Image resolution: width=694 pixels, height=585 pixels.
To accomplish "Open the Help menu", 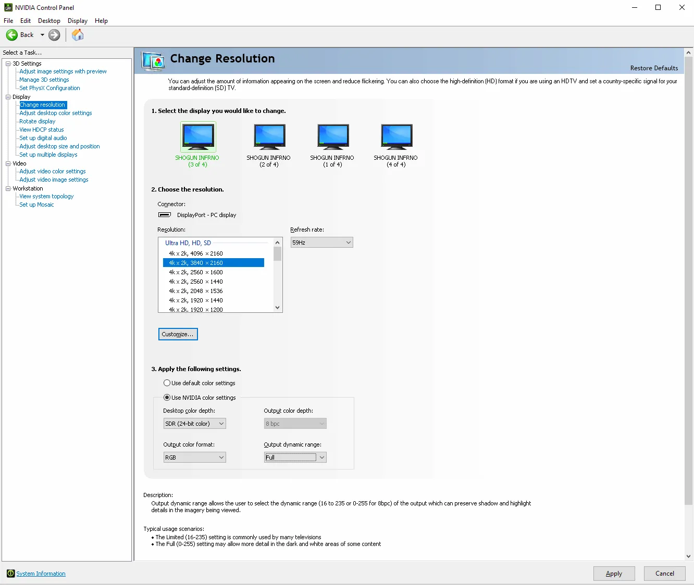I will pos(101,21).
